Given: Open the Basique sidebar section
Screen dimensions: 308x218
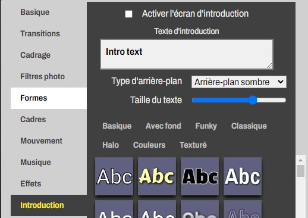Looking at the screenshot, I should [35, 12].
